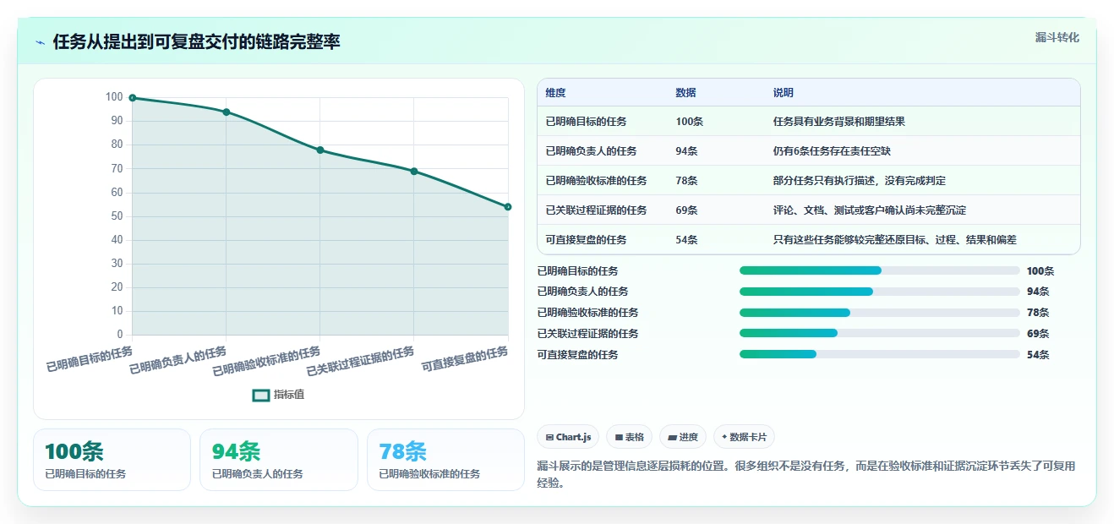
Task: Click the chart point for 已明确目标的任务
Action: pyautogui.click(x=133, y=98)
